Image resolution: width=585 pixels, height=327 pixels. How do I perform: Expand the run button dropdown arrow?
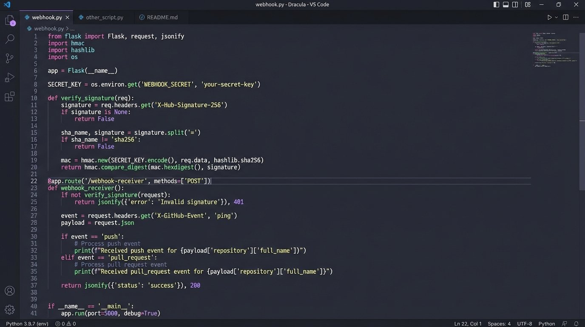point(556,17)
